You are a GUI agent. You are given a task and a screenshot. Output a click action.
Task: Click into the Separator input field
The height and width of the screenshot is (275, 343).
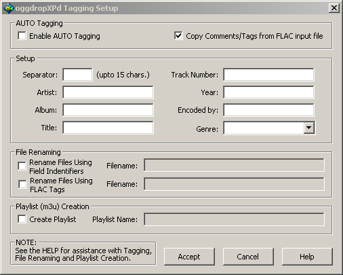click(x=77, y=75)
